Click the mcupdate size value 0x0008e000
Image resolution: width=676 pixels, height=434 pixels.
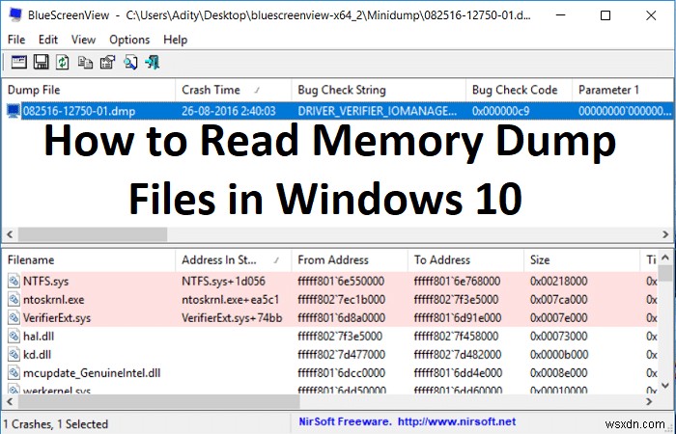click(x=559, y=373)
